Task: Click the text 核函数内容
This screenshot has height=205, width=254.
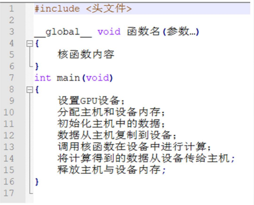Action: 86,55
